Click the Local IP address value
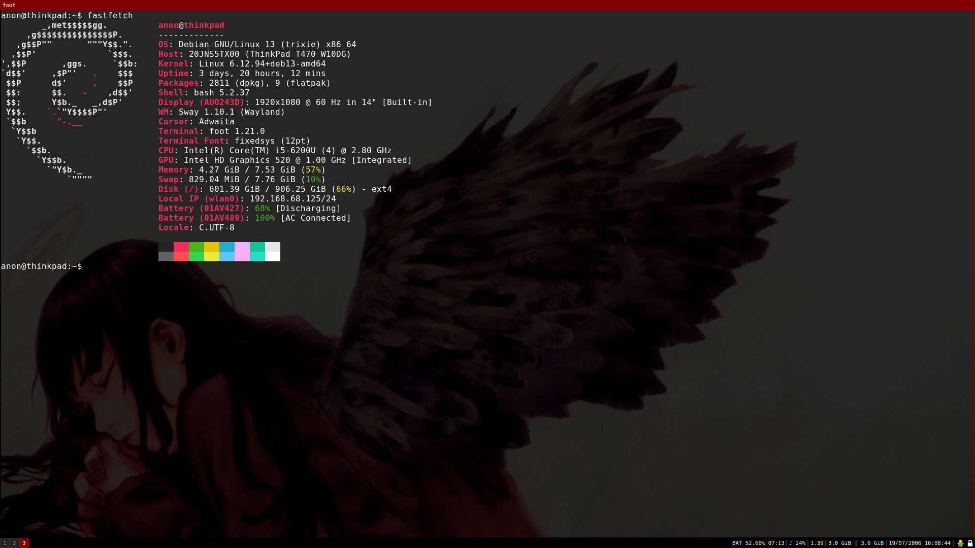Screen dimensions: 975x548 292,199
